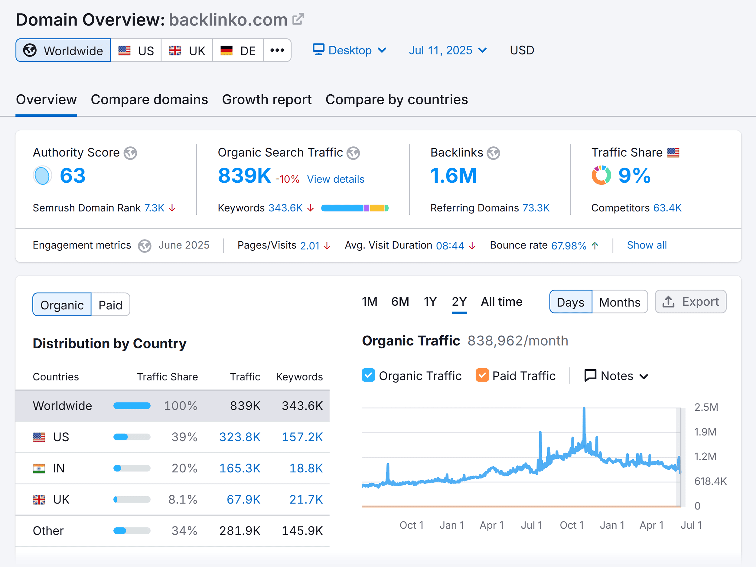Select the All time range
The height and width of the screenshot is (567, 756).
(x=502, y=301)
